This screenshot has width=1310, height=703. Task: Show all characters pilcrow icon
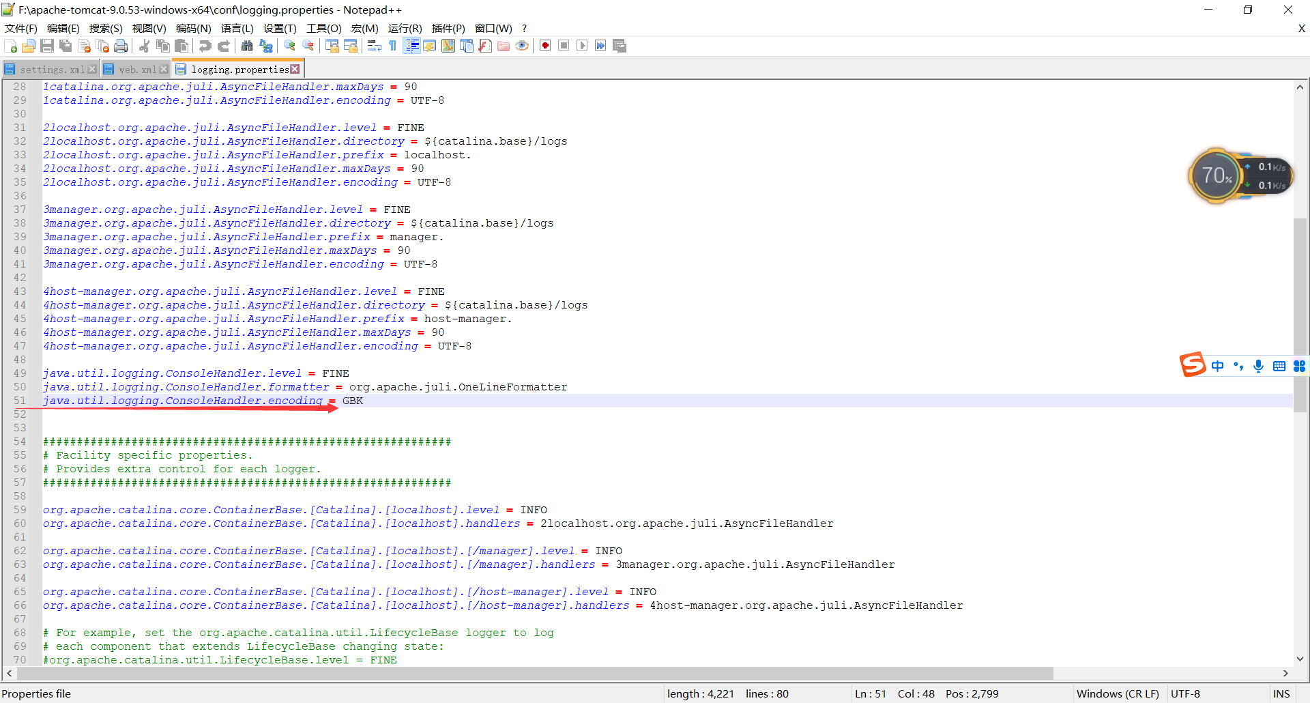392,46
